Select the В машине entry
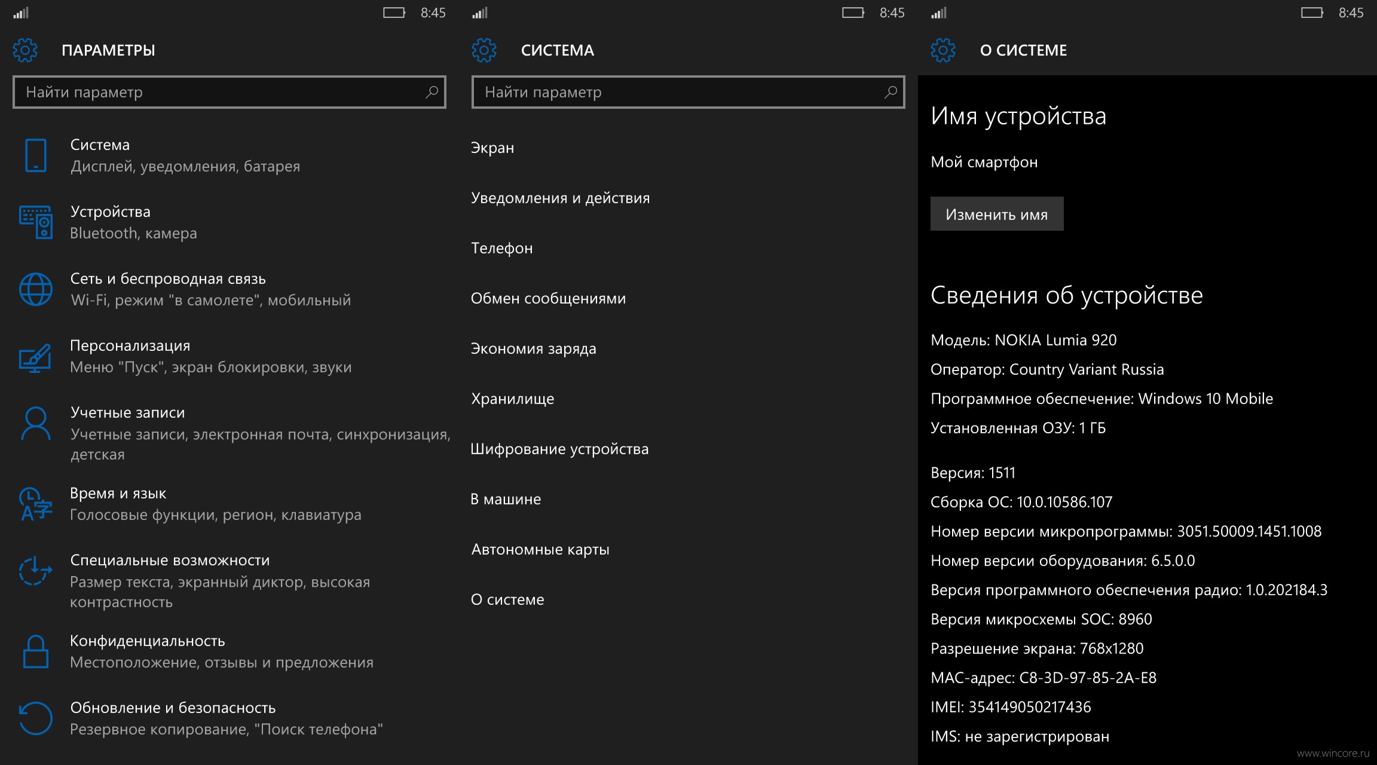1377x765 pixels. pyautogui.click(x=506, y=499)
